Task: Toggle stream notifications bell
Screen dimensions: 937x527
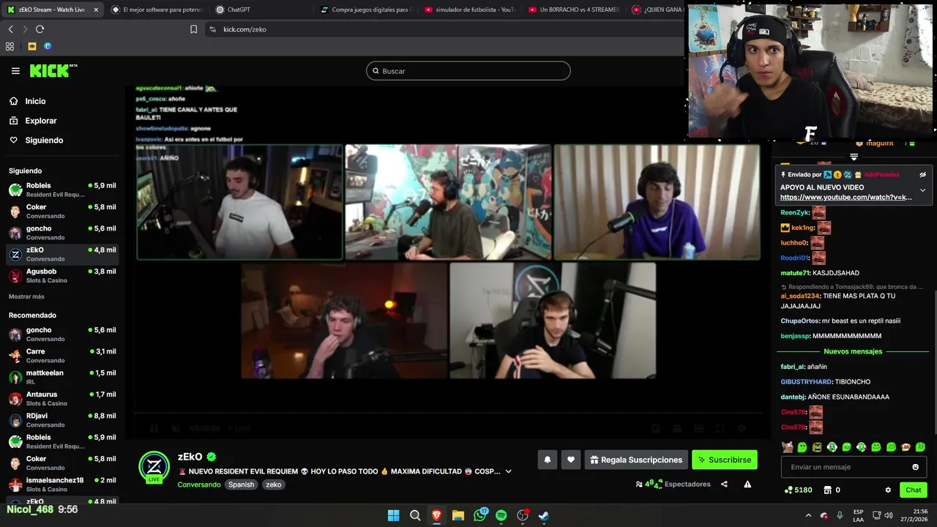Action: point(547,460)
